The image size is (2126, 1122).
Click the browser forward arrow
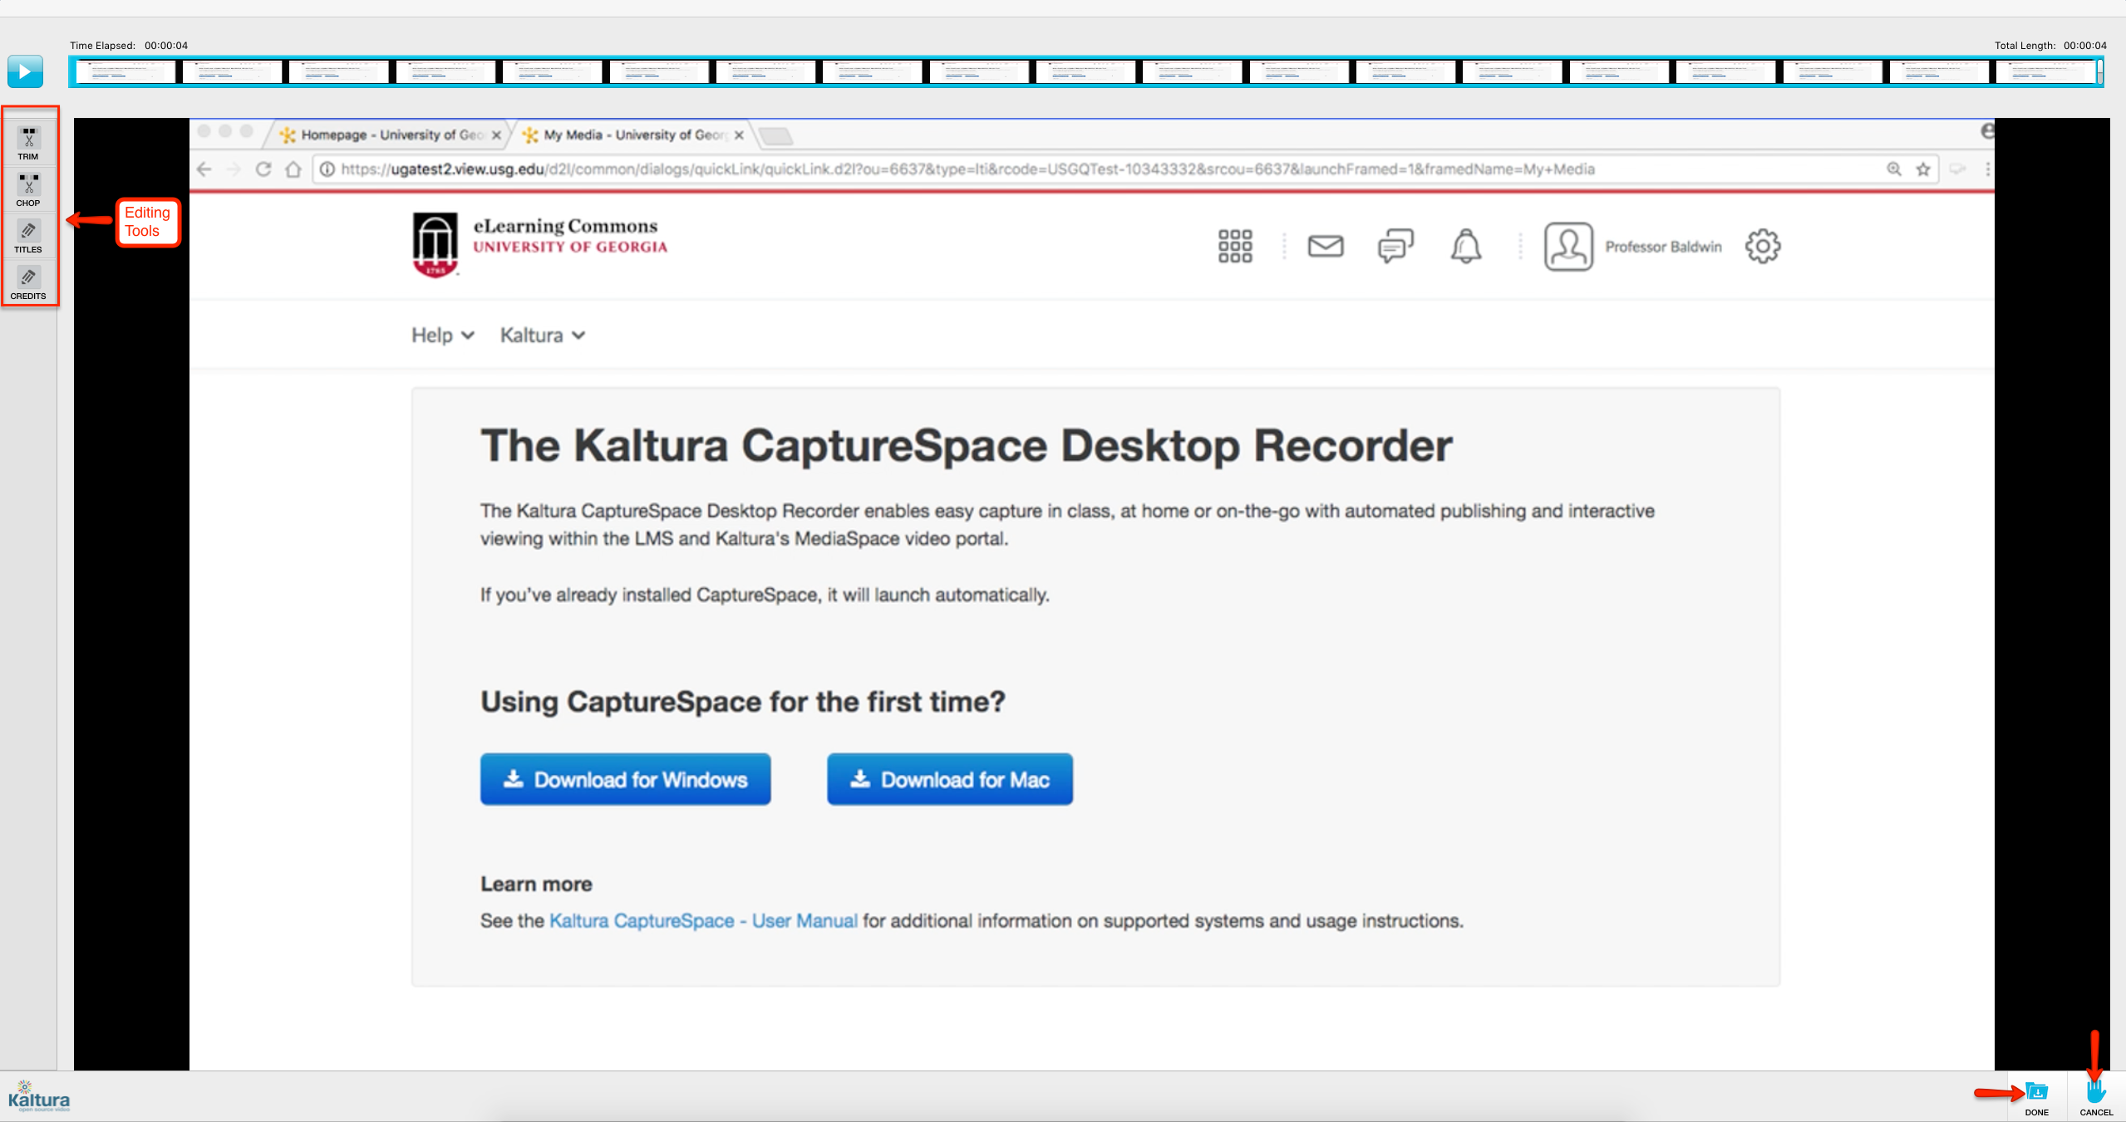pos(234,169)
